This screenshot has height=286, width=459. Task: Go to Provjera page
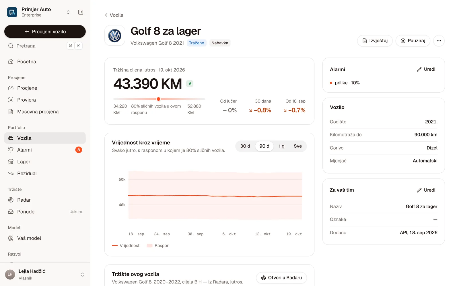(45, 100)
